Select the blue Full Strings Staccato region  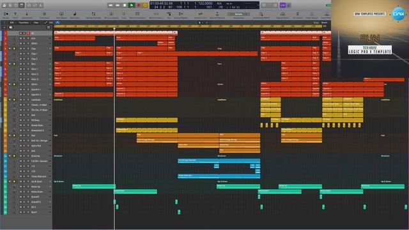pyautogui.click(x=219, y=161)
